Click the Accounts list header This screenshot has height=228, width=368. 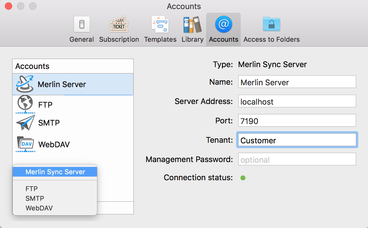73,66
